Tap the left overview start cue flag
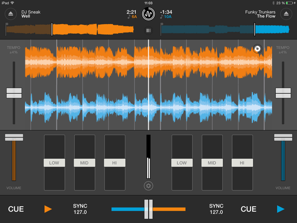The width and height of the screenshot is (297, 223). point(7,24)
